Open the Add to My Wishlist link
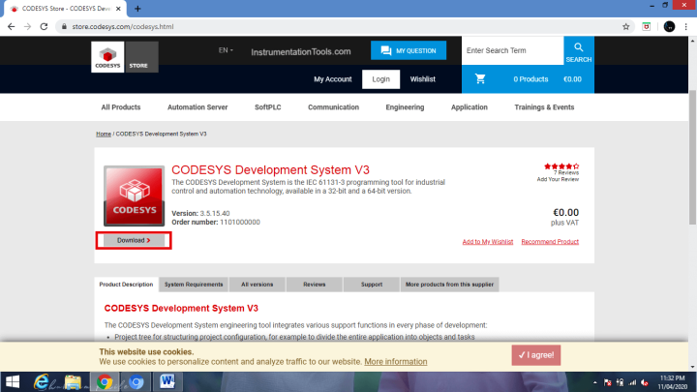The height and width of the screenshot is (392, 697). [x=487, y=241]
